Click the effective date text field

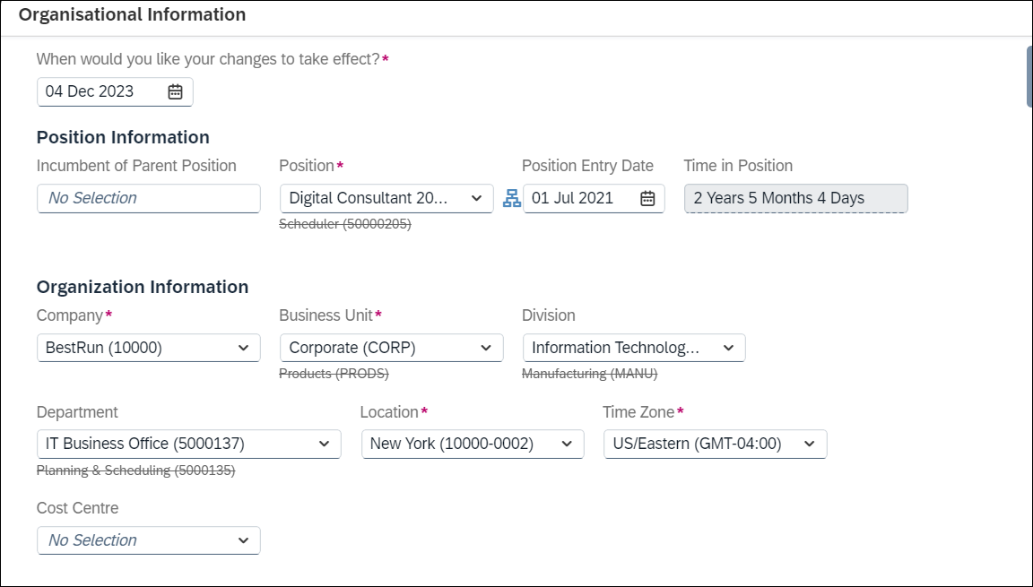tap(100, 91)
